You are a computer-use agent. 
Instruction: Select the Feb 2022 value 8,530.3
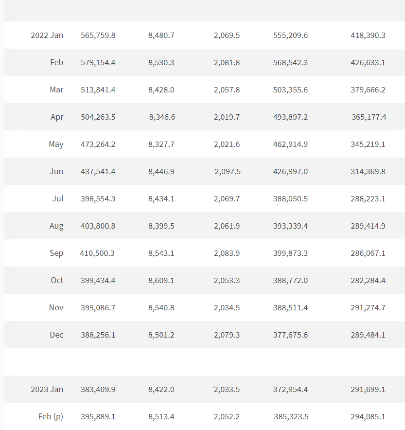point(161,63)
